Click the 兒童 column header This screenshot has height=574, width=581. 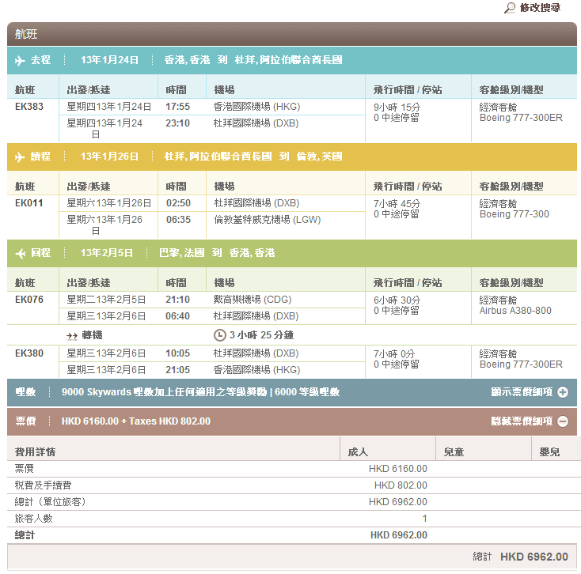[x=454, y=451]
